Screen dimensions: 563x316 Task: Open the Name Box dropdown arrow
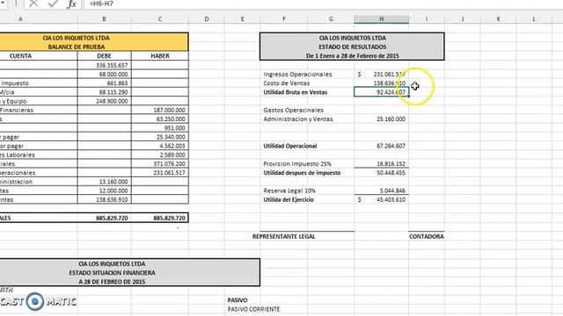[x=2, y=4]
